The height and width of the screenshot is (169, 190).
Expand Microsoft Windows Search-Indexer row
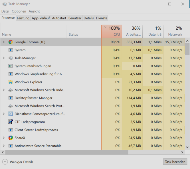click(4, 90)
